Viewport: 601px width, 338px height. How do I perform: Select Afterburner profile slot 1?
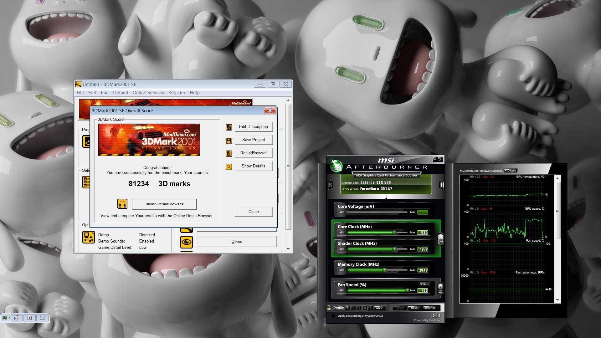(347, 308)
